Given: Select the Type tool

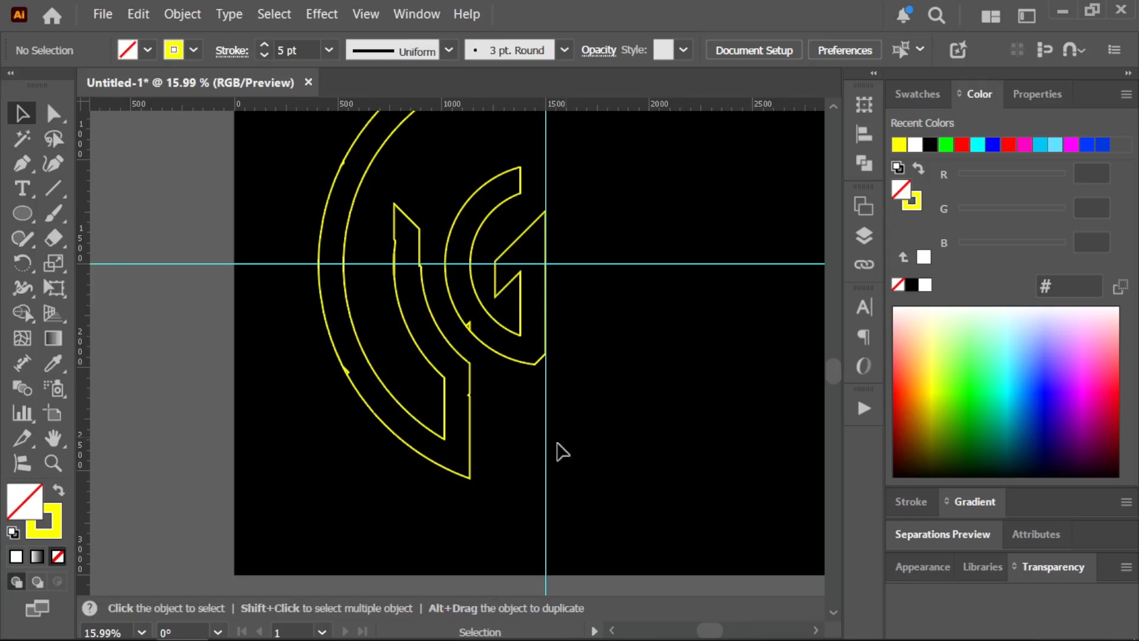Looking at the screenshot, I should point(22,188).
